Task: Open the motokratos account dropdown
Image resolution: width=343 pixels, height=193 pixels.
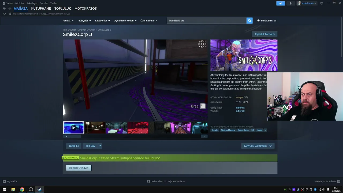Action: click(x=307, y=3)
